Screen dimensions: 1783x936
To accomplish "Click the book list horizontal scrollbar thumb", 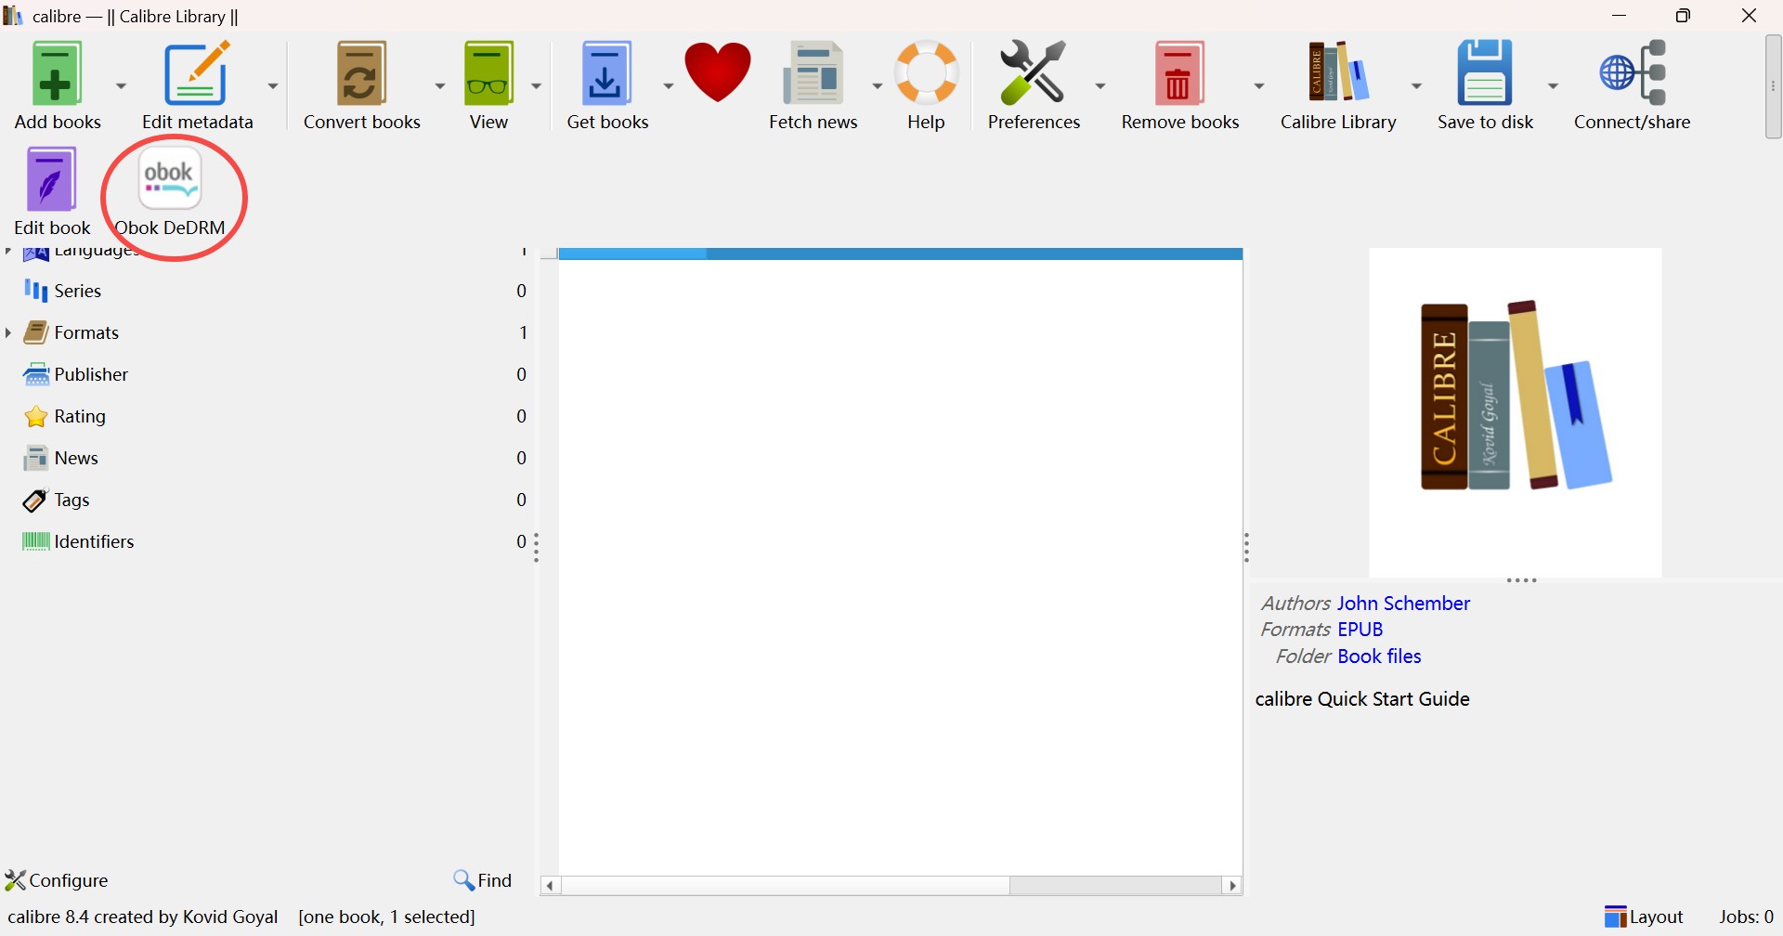I will pos(787,886).
